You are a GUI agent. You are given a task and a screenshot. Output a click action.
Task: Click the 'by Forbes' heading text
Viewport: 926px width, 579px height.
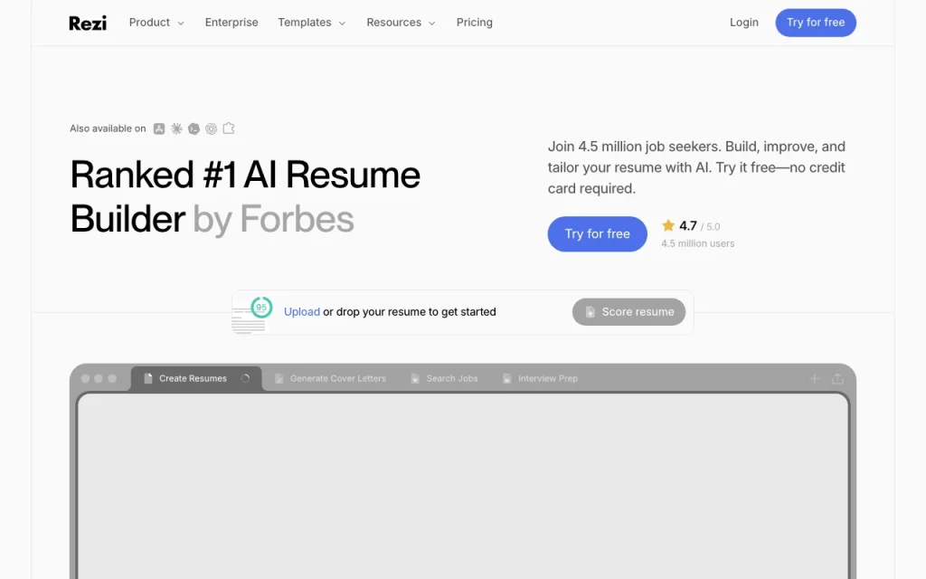tap(273, 219)
